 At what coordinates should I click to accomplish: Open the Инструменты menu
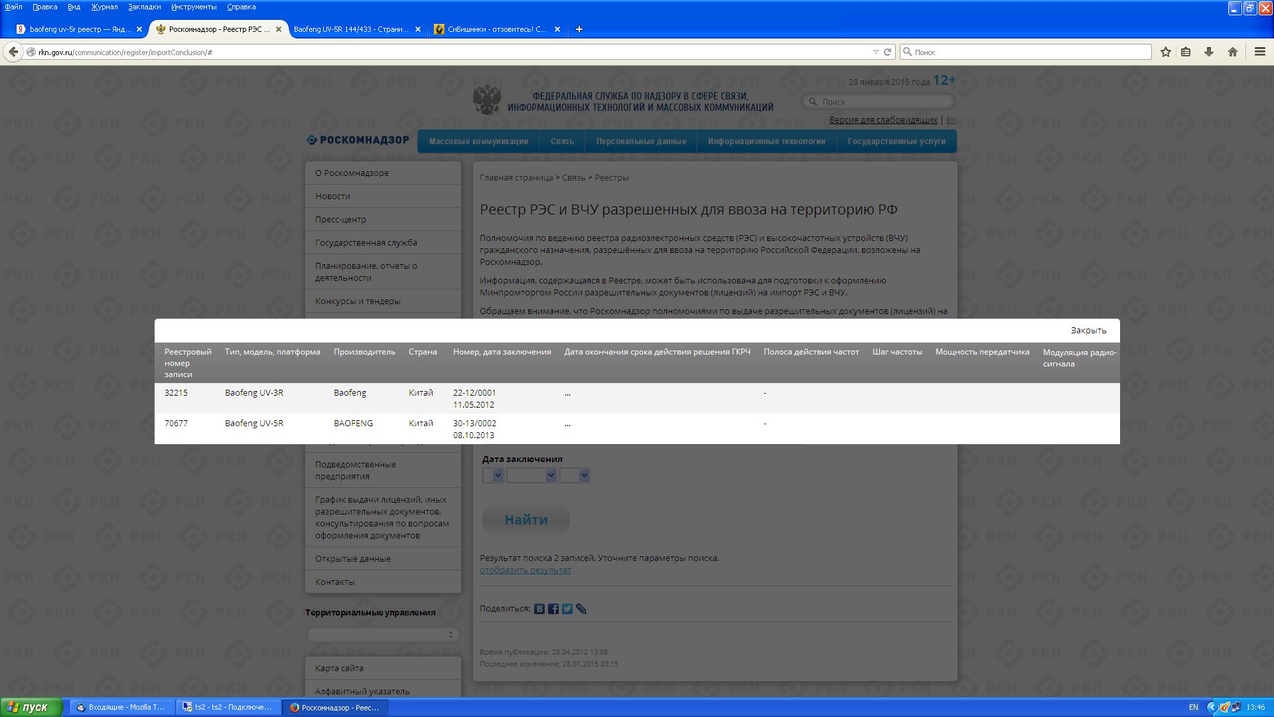coord(194,7)
